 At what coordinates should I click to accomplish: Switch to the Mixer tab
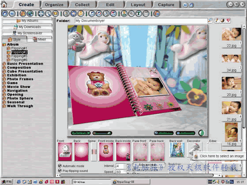coord(40,39)
